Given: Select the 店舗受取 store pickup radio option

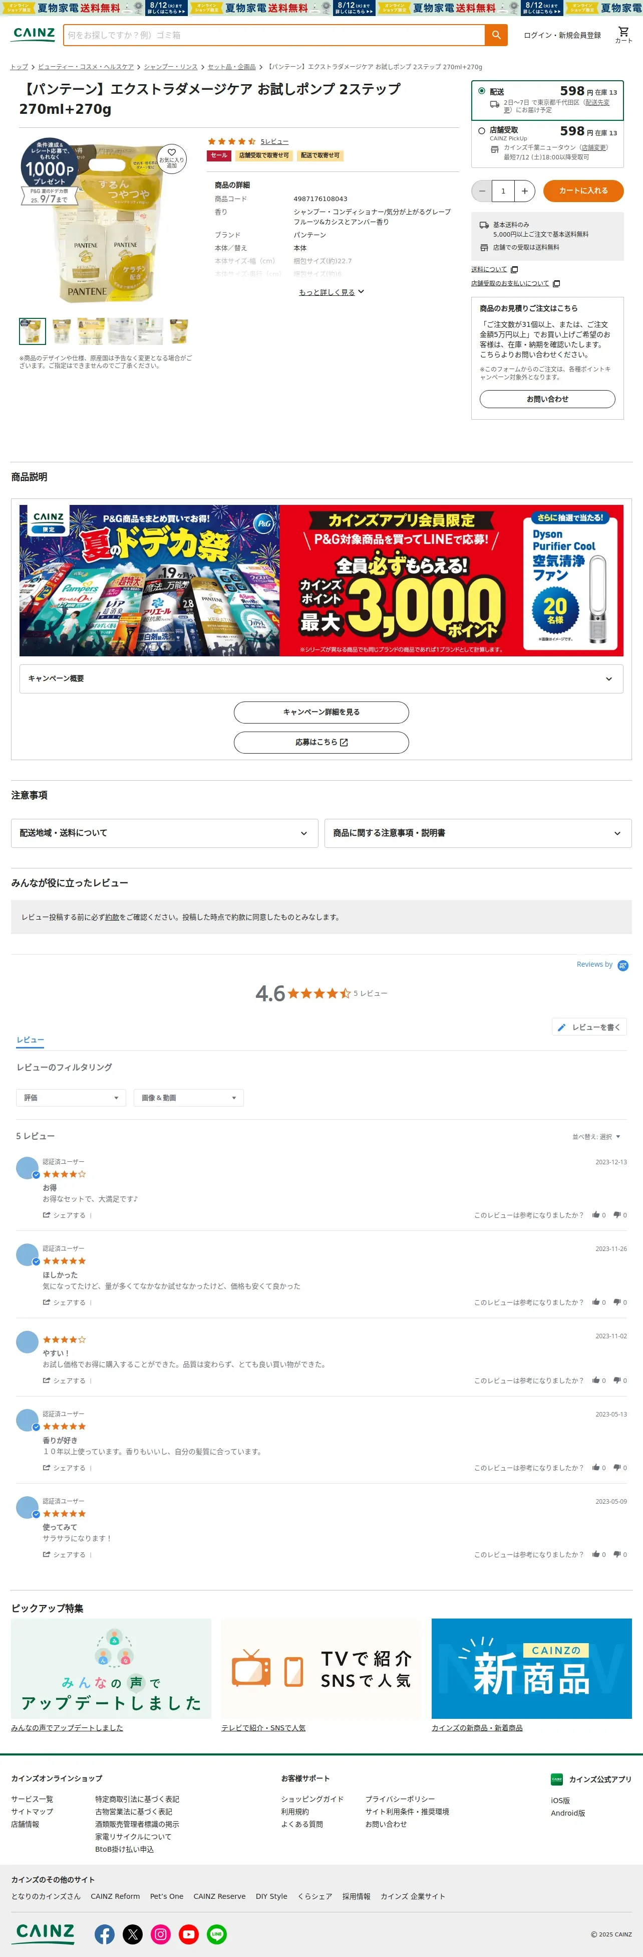Looking at the screenshot, I should click(481, 131).
